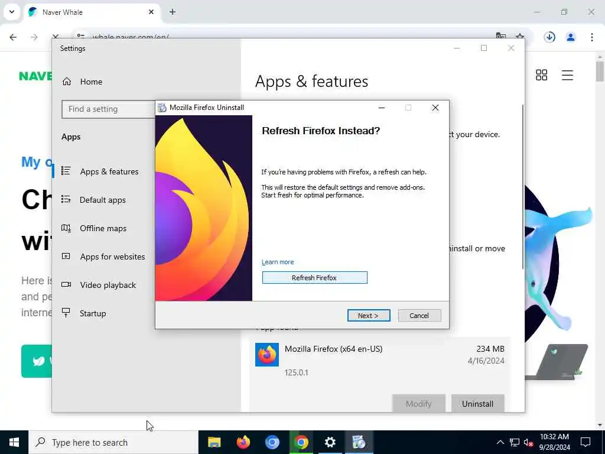Screen dimensions: 605x454
Task: Show hidden system tray icons
Action: coord(500,442)
